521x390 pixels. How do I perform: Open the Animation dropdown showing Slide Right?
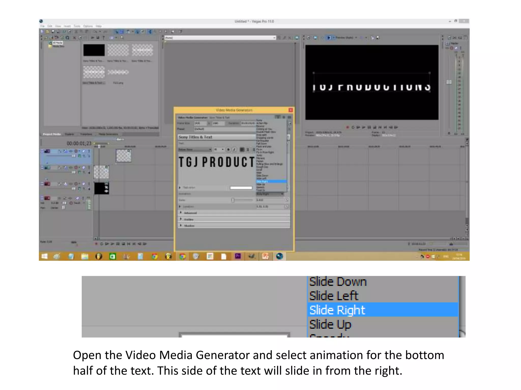pos(270,194)
